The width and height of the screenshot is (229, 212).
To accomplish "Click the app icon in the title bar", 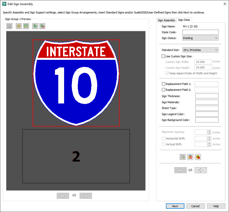I will tap(4, 4).
